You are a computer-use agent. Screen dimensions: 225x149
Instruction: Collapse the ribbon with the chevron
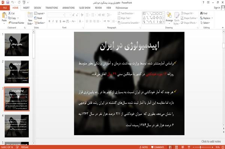click(223, 28)
